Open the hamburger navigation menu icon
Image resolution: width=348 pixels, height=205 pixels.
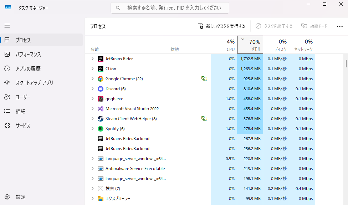(7, 26)
